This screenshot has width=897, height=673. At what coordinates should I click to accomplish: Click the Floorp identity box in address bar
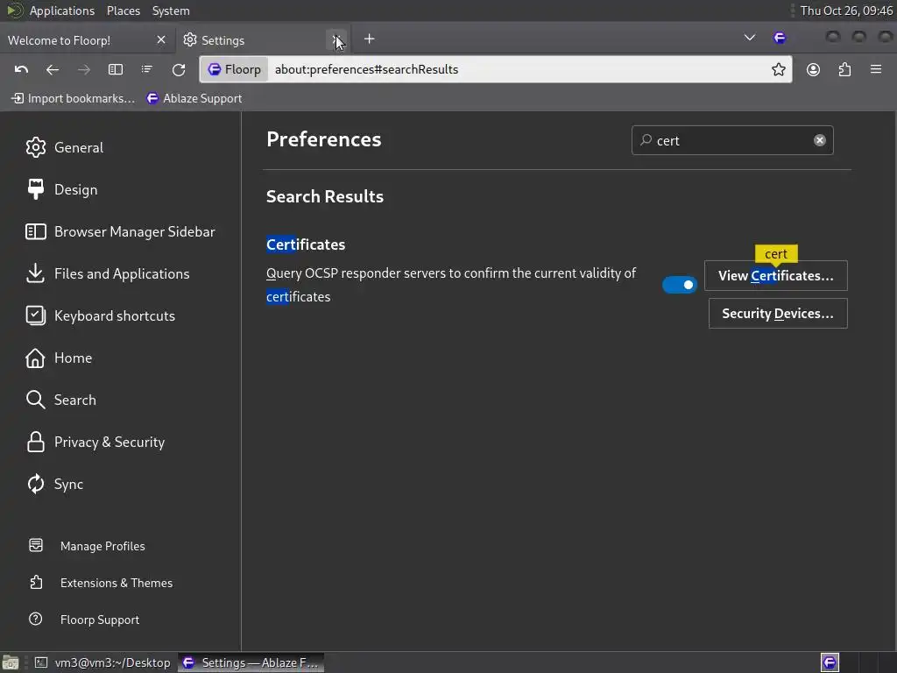(x=235, y=69)
